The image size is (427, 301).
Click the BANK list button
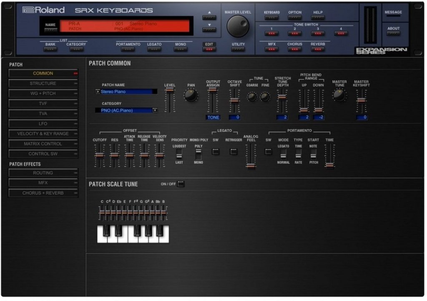point(50,49)
